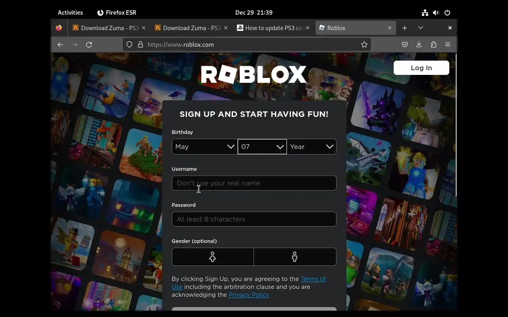Image resolution: width=508 pixels, height=317 pixels.
Task: Reload the Roblox page
Action: pyautogui.click(x=89, y=45)
